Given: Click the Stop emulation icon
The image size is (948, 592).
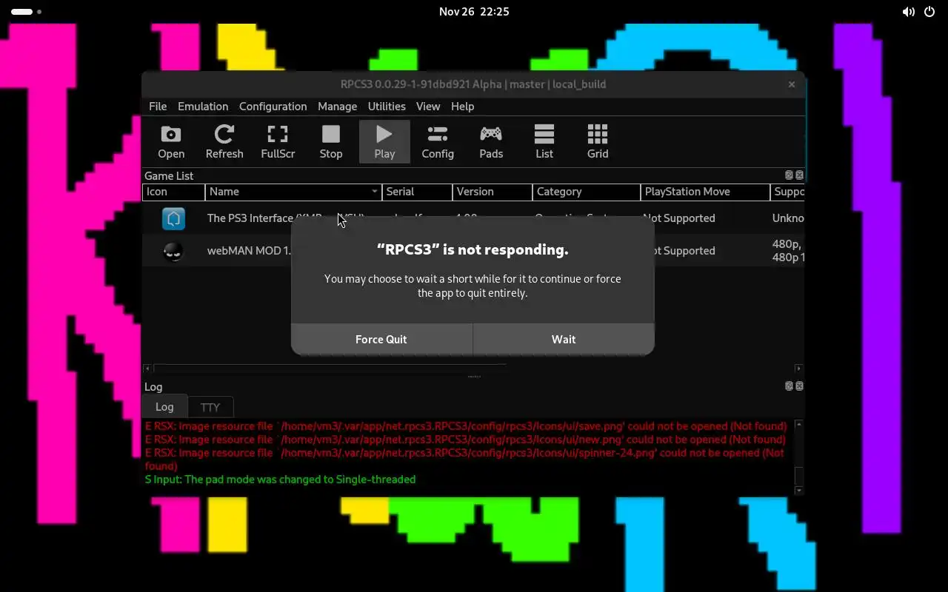Looking at the screenshot, I should 331,141.
